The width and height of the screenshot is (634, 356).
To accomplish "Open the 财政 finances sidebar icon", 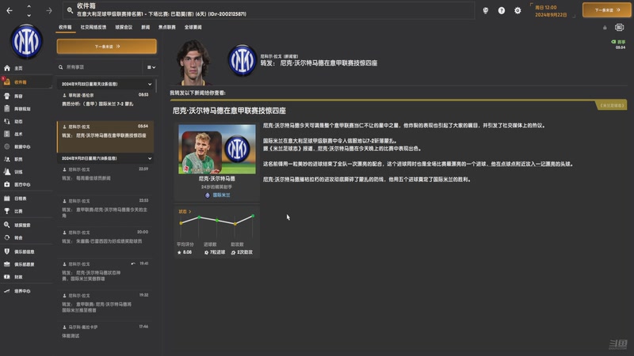I will [7, 277].
